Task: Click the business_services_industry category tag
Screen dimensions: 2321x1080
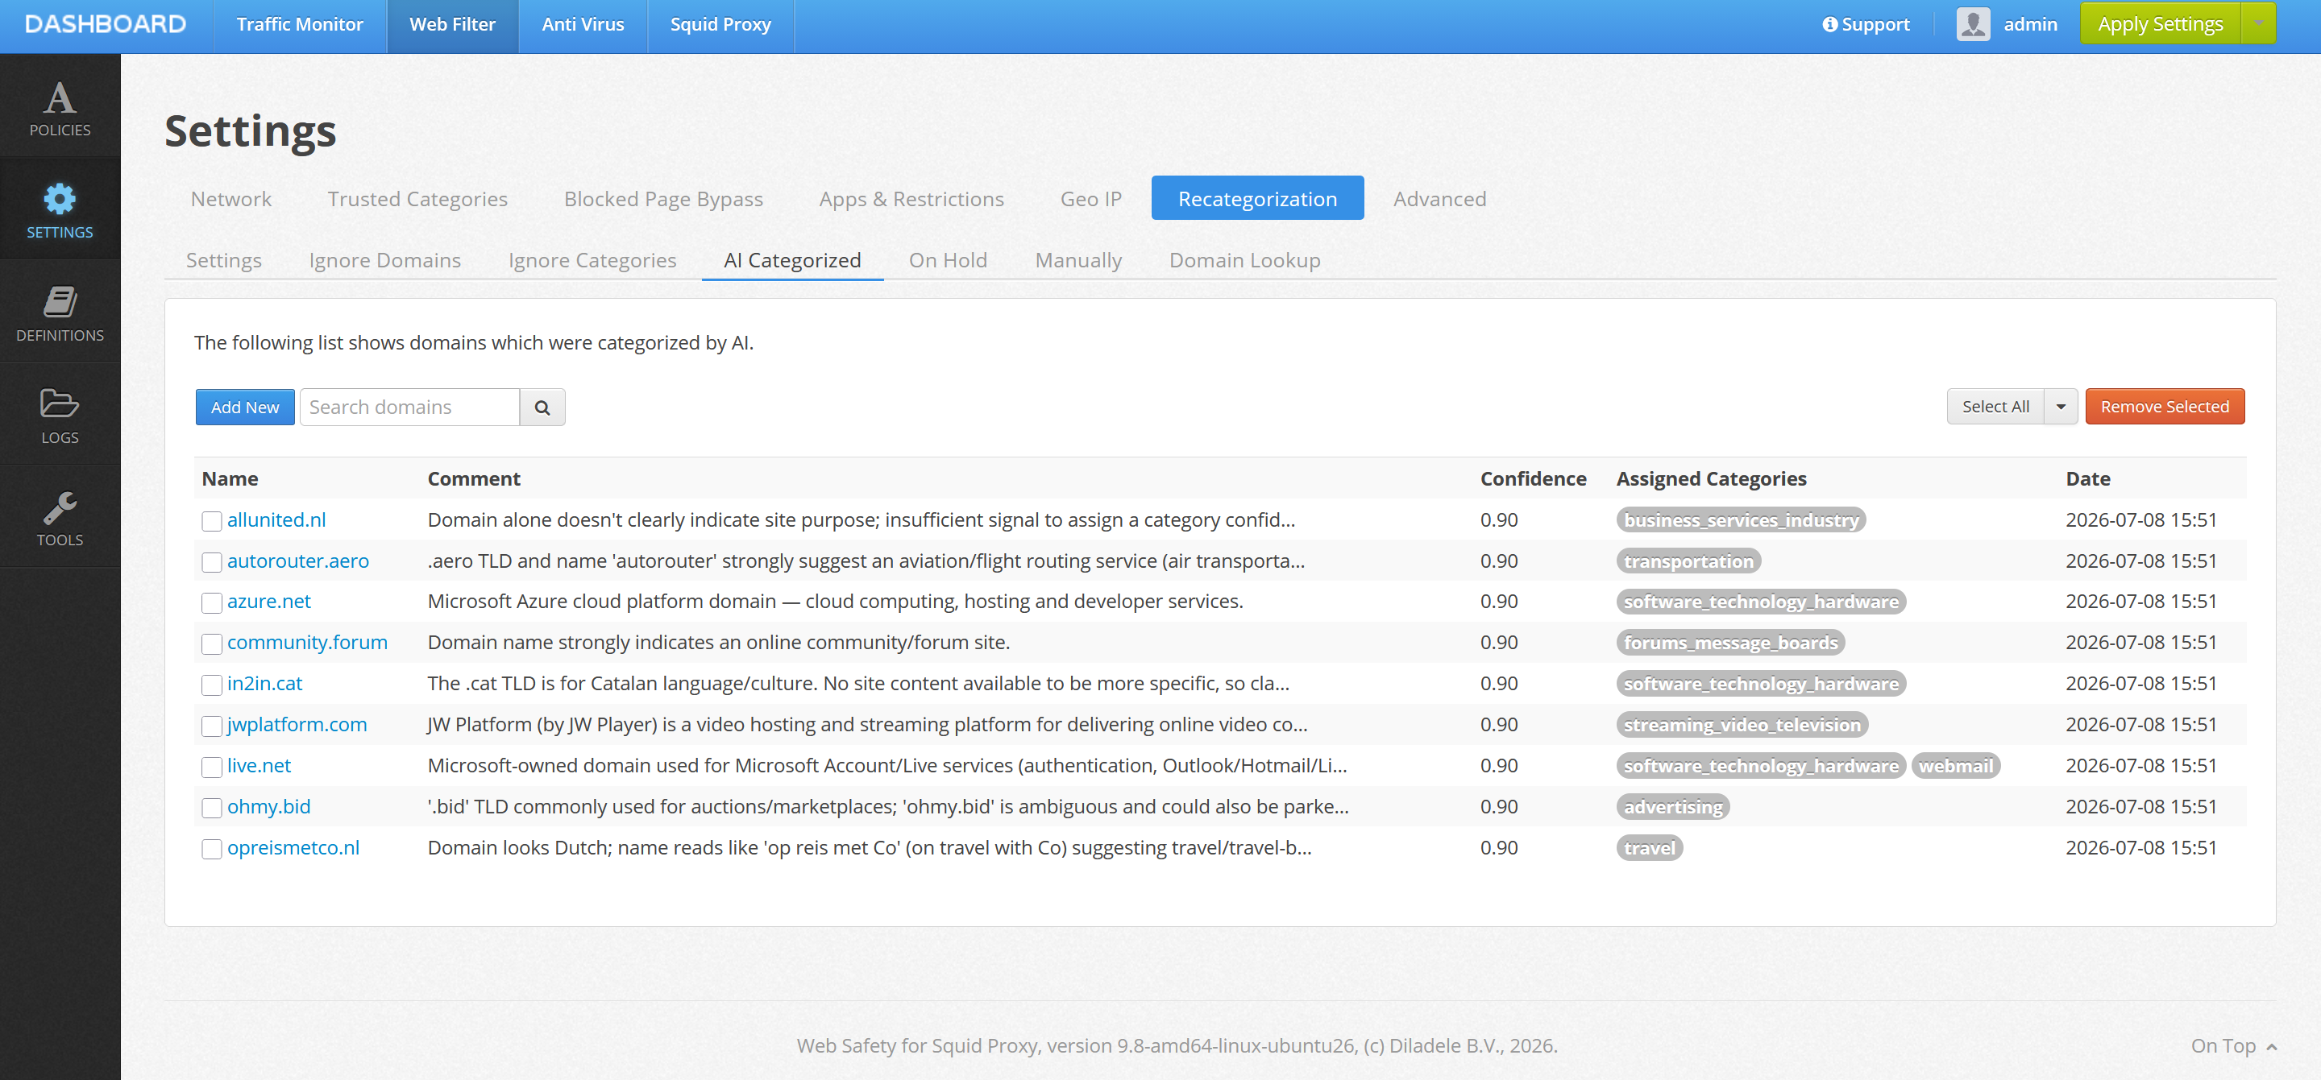Action: (x=1742, y=519)
